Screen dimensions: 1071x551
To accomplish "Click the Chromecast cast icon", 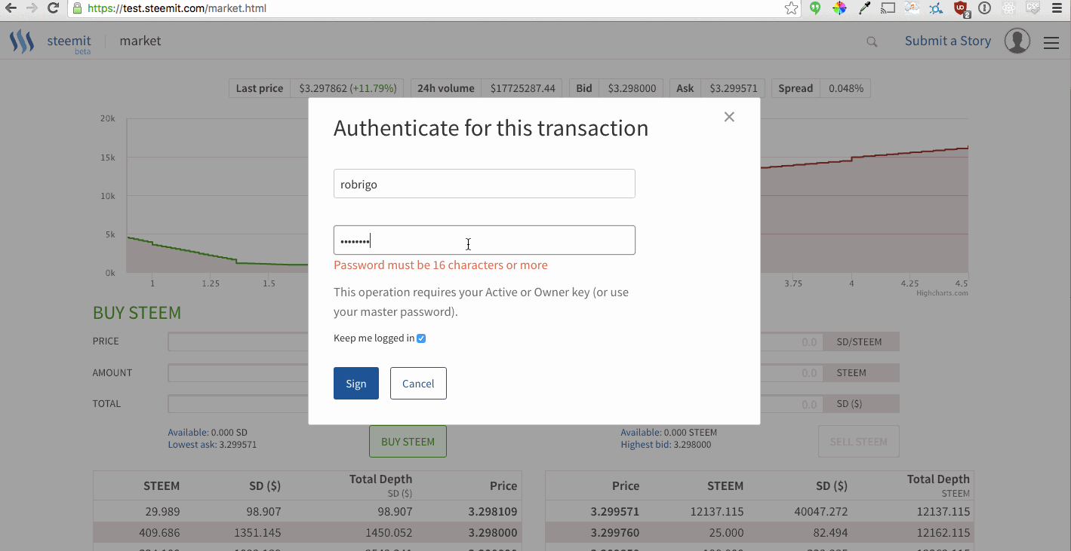I will 888,9.
